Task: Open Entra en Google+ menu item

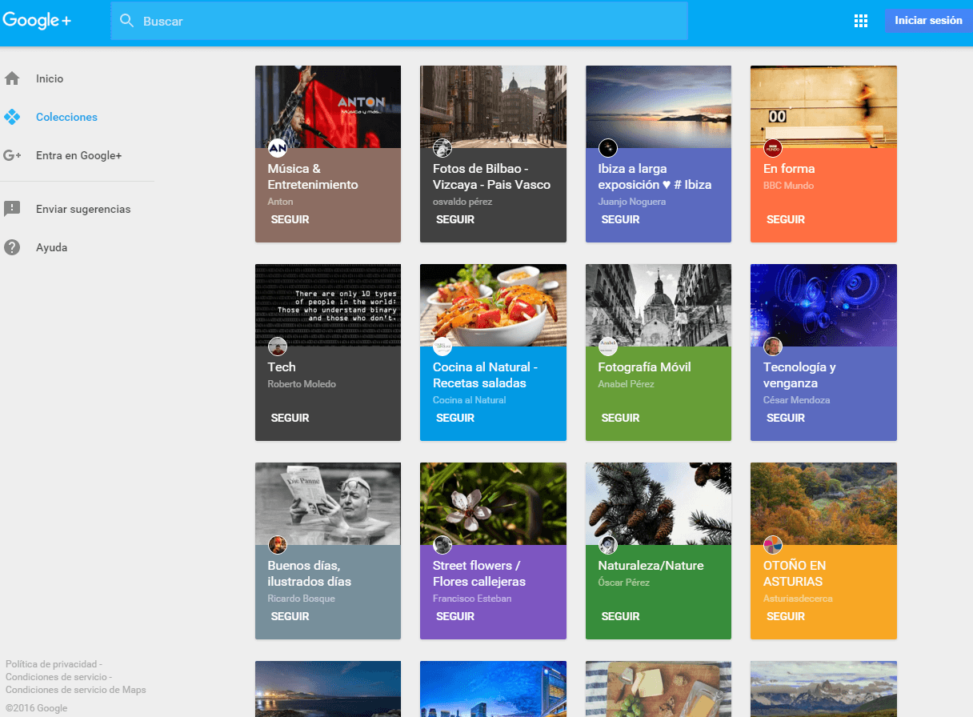Action: pyautogui.click(x=78, y=155)
